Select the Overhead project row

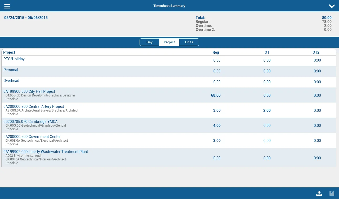point(11,81)
